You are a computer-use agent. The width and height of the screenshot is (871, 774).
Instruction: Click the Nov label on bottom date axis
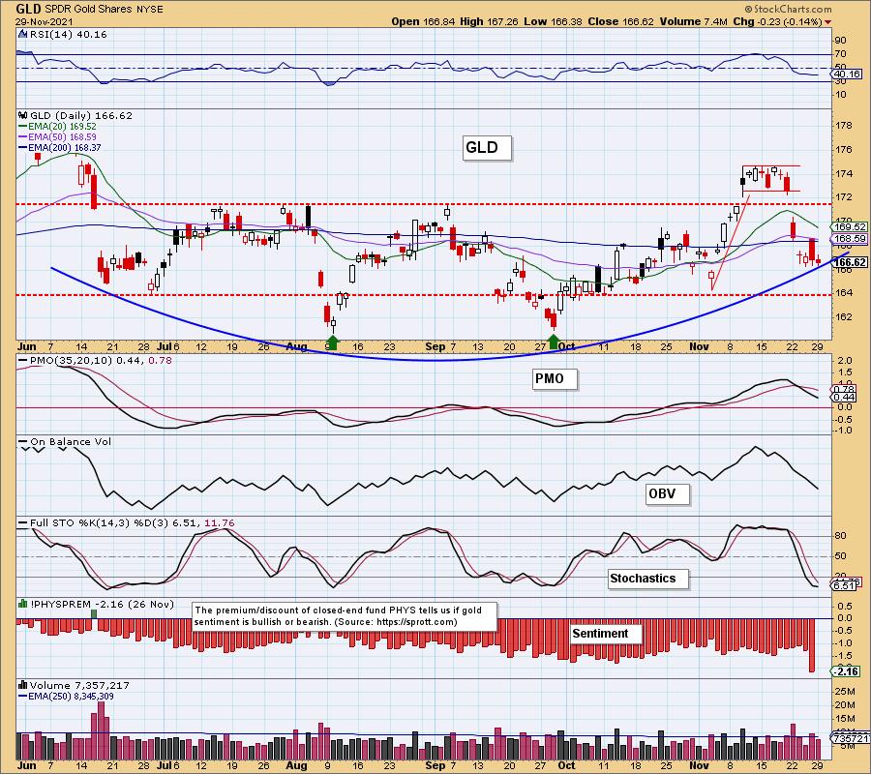[x=699, y=765]
